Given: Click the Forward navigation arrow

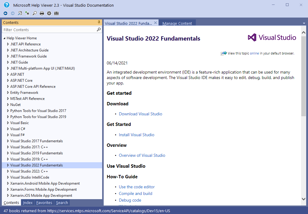Looking at the screenshot, I should pos(12,13).
